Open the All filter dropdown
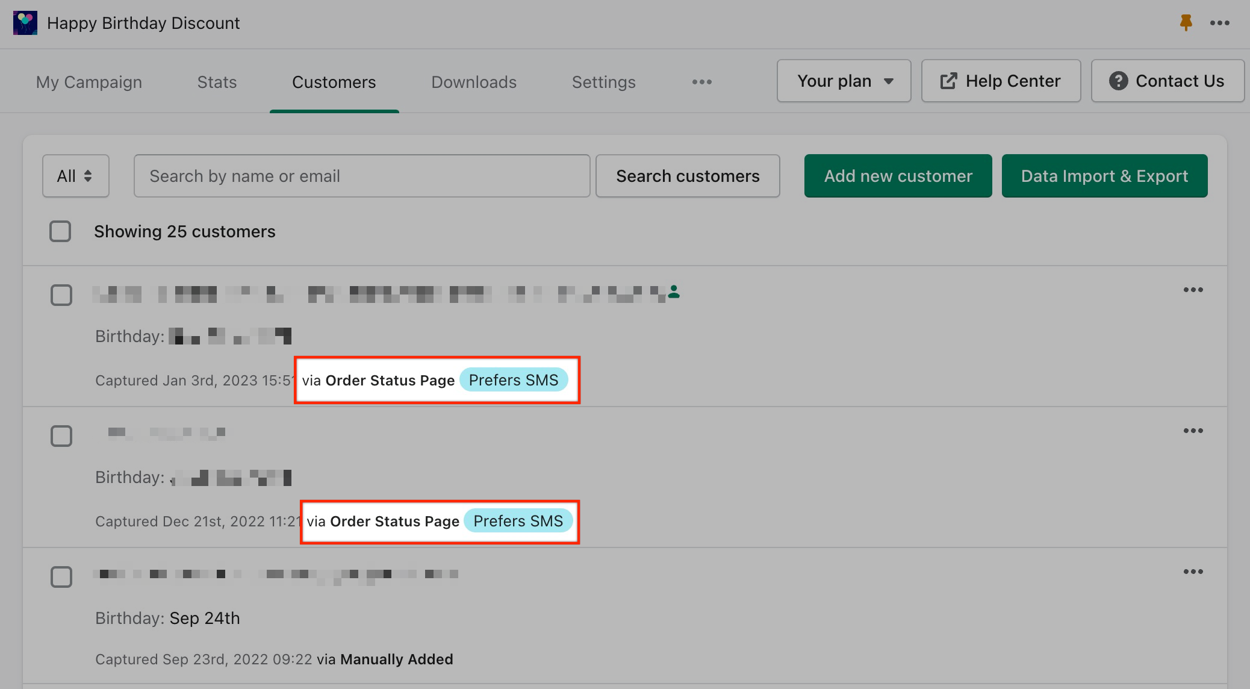 click(75, 176)
